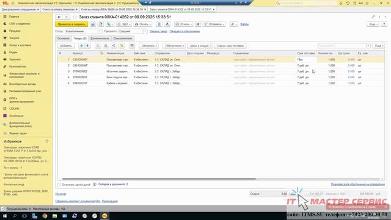391x220 pixels.
Task: Click the Закрыть заказ link
Action: click(x=158, y=31)
